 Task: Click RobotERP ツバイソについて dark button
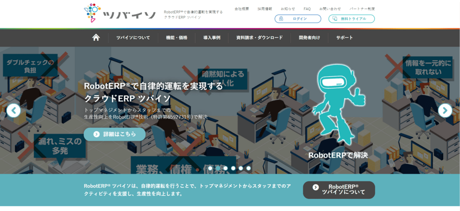pos(339,189)
